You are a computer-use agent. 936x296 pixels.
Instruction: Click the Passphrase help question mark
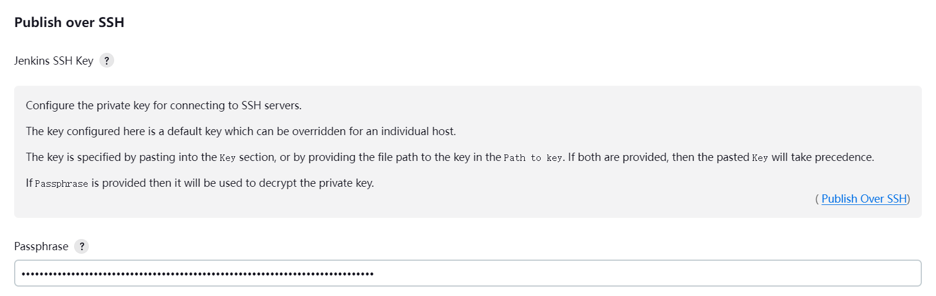coord(82,246)
